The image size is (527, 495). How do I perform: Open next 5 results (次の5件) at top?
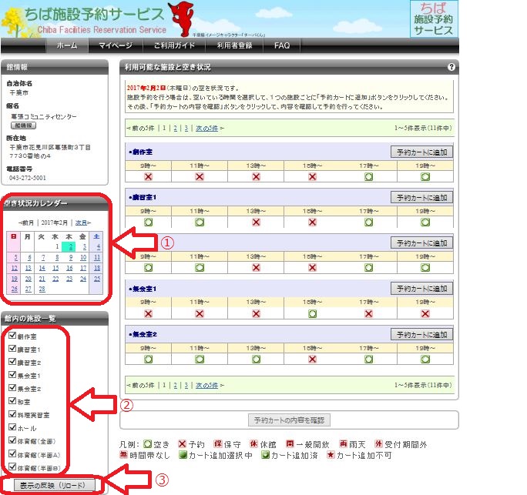coord(203,128)
